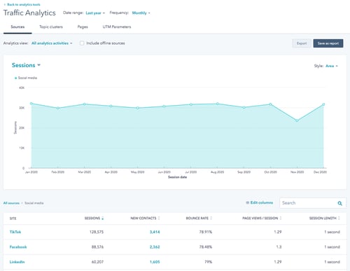Click LinkedIn new contacts 1,605
The height and width of the screenshot is (271, 350).
155,262
